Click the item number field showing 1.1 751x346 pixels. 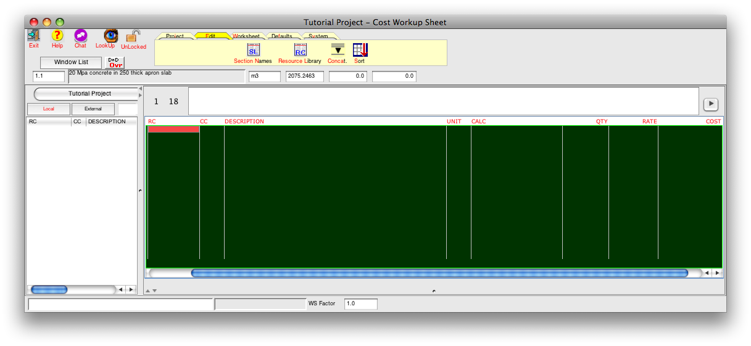[49, 76]
